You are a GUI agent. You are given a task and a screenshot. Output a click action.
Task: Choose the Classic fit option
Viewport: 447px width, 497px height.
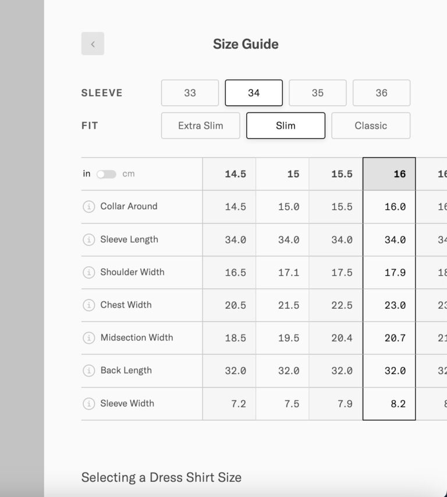371,125
